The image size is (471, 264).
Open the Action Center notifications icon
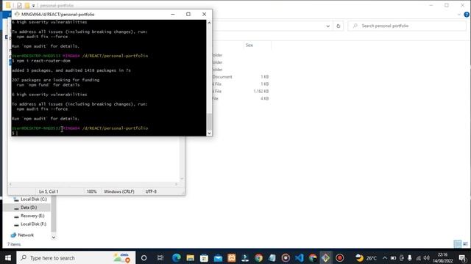[462, 257]
